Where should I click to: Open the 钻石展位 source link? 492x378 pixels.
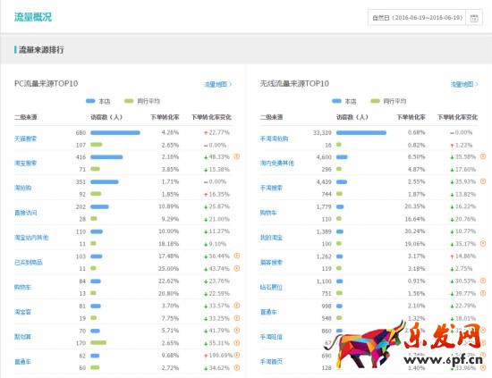(271, 287)
